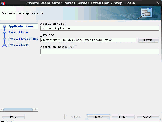Click the 'Name your application' heading
Image resolution: width=162 pixels, height=122 pixels.
(x=22, y=13)
